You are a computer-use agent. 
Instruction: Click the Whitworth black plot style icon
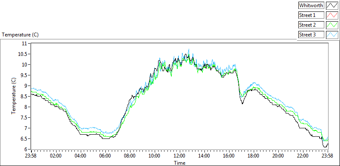pyautogui.click(x=332, y=6)
